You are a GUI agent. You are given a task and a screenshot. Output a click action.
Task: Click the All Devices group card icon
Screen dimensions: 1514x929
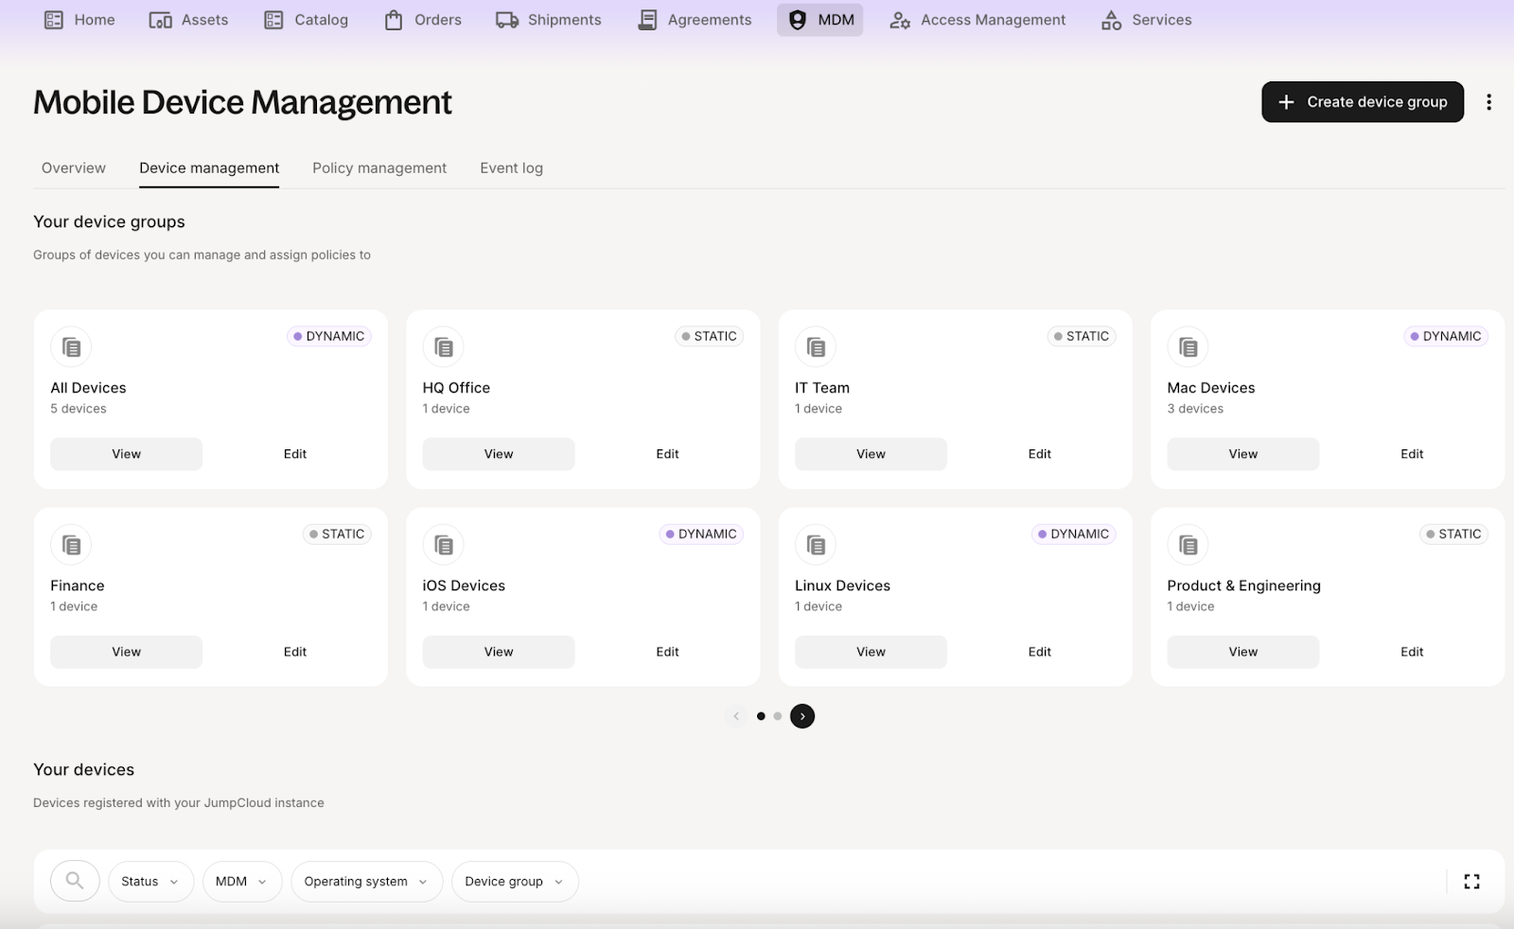point(71,347)
